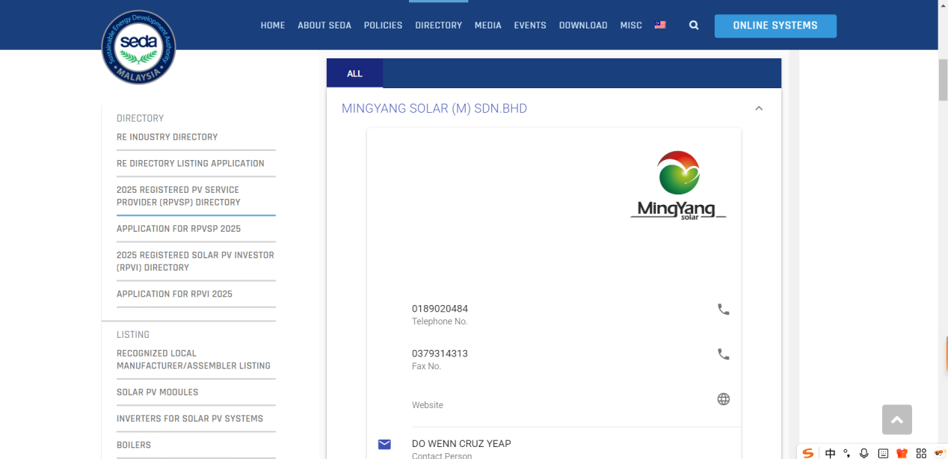Click the SEDA Malaysia logo

138,47
